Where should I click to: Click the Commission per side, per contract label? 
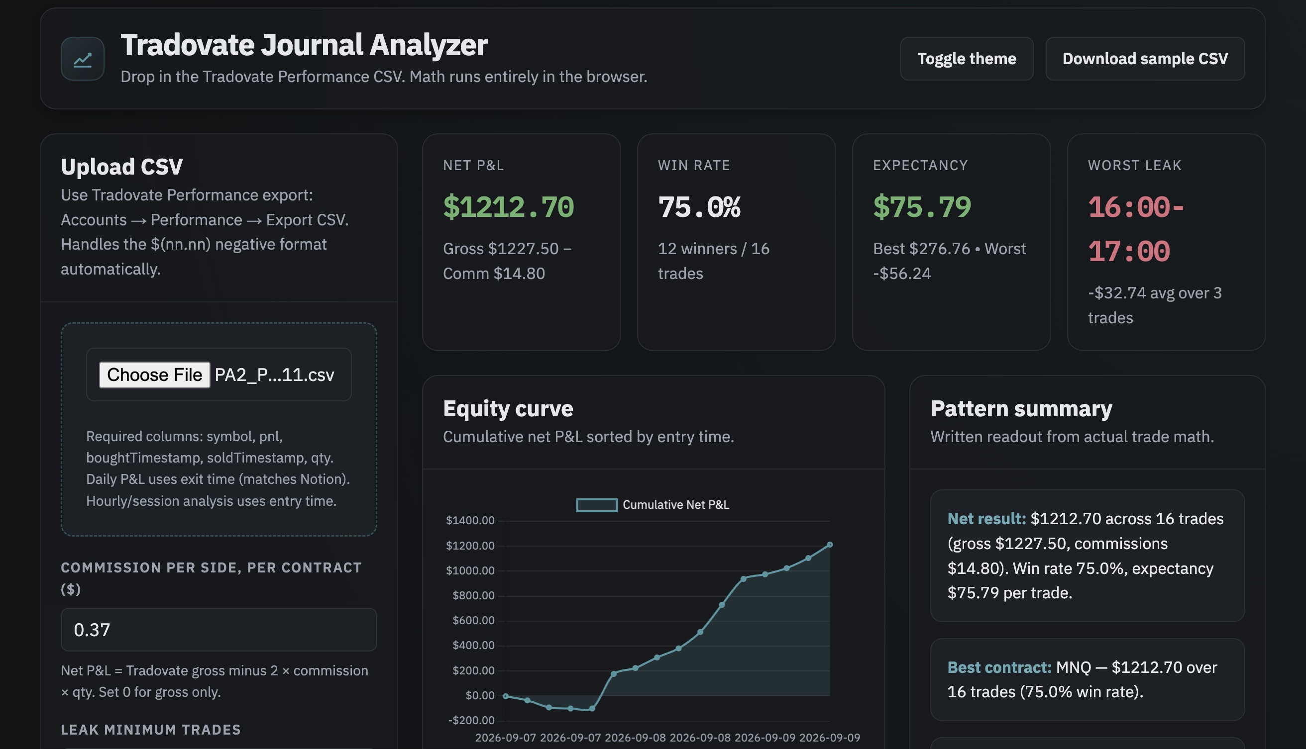(211, 578)
